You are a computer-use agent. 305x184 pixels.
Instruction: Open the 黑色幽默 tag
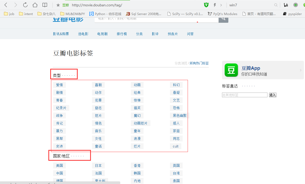click(179, 116)
